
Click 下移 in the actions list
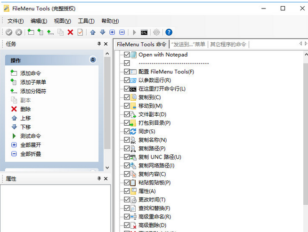pos(25,127)
